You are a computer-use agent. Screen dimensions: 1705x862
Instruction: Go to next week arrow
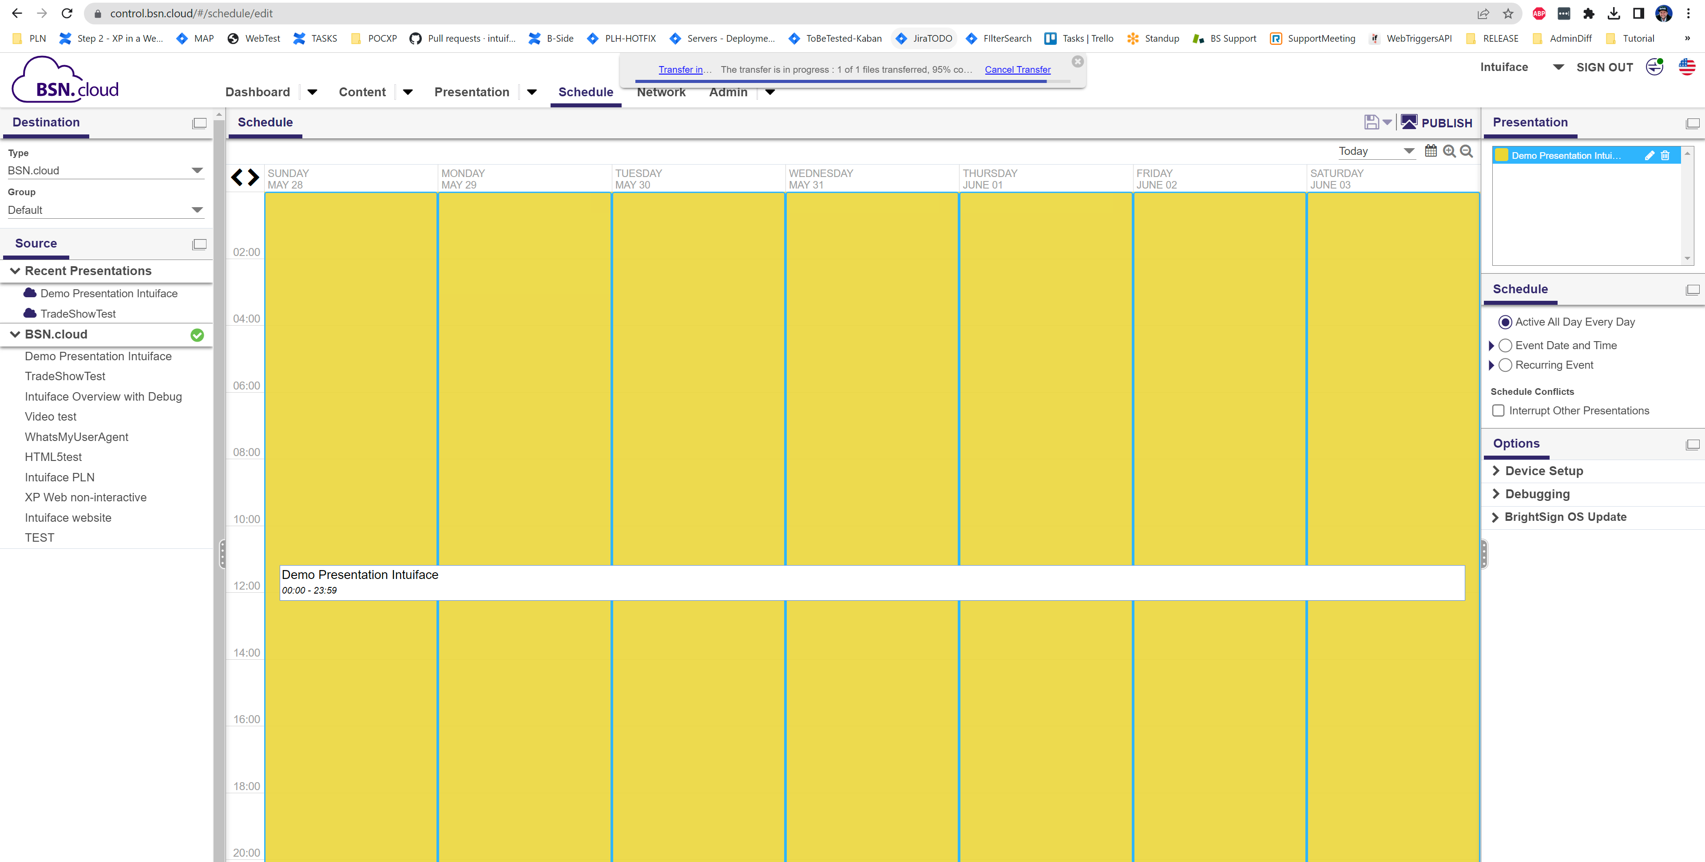coord(254,177)
